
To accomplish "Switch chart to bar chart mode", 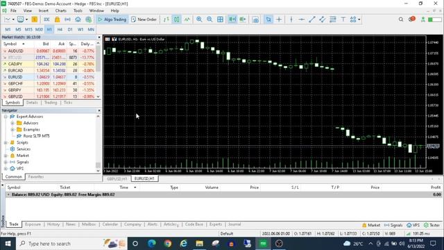I will 166,19.
